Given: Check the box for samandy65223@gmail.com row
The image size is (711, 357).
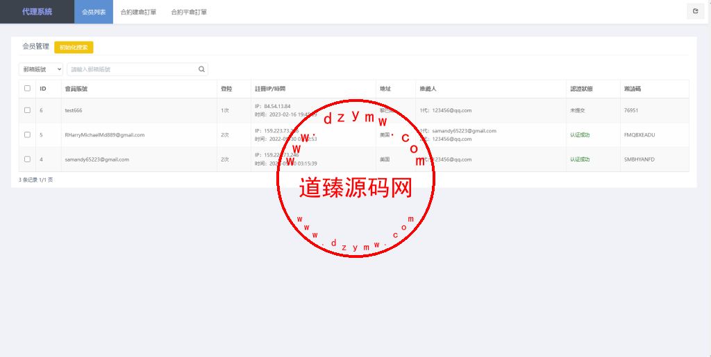Looking at the screenshot, I should (27, 159).
